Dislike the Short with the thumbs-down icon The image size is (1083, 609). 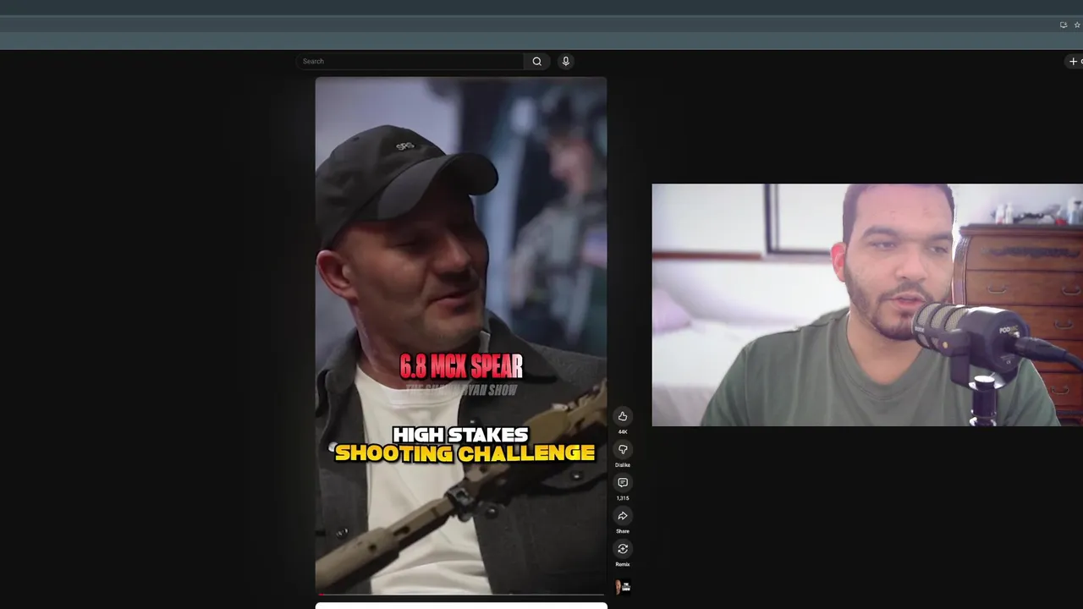pos(623,449)
